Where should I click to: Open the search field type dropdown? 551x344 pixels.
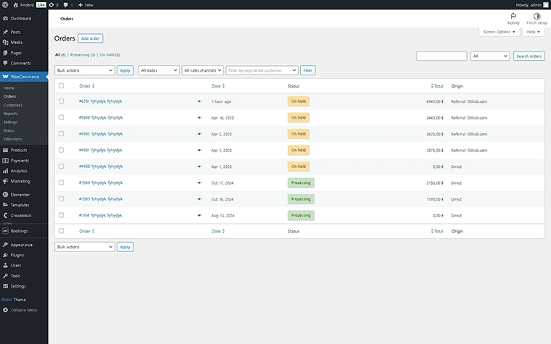coord(490,56)
